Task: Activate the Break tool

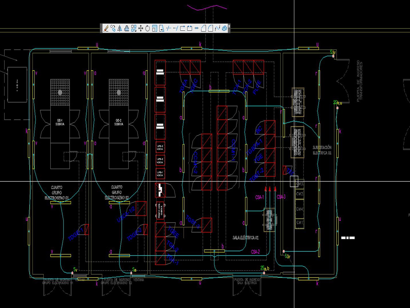Action: tap(189, 28)
